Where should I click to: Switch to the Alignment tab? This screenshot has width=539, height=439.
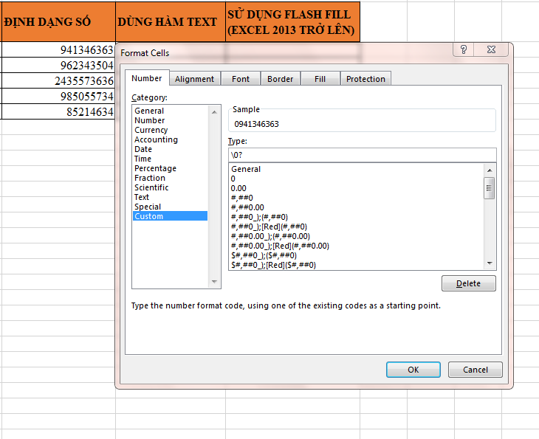tap(194, 79)
